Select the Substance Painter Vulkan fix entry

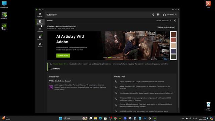pos(144,87)
